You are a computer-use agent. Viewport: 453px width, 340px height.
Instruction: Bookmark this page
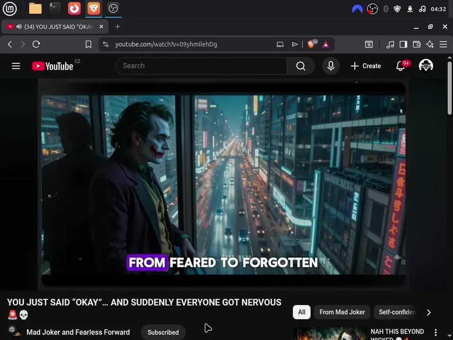coord(88,44)
